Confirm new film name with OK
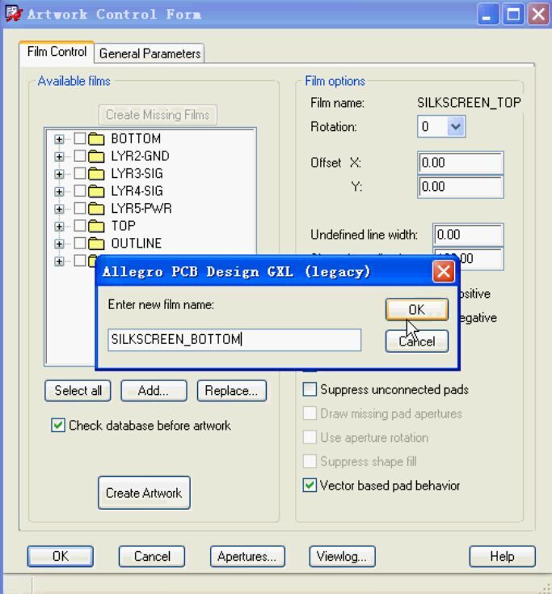Screen dimensions: 552x594 [417, 309]
